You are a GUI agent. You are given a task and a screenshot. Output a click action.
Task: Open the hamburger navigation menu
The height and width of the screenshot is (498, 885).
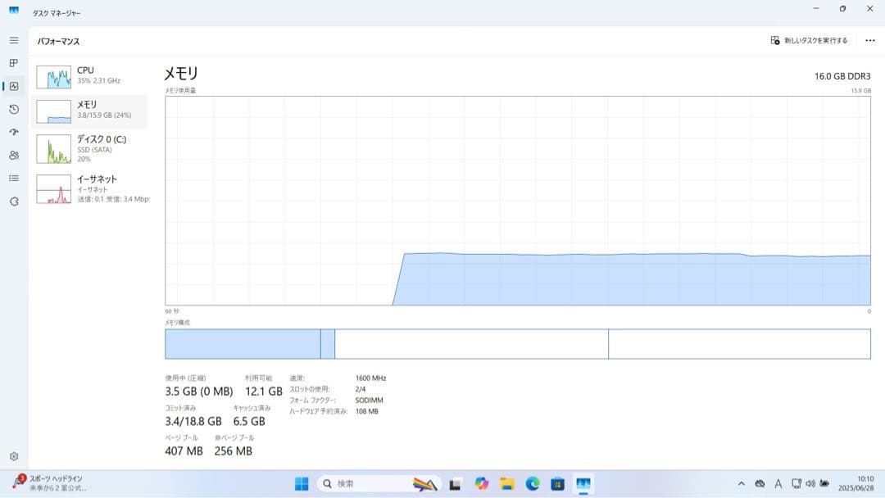(14, 41)
